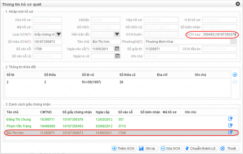Click the Phường Minh Khai field

coord(187,41)
